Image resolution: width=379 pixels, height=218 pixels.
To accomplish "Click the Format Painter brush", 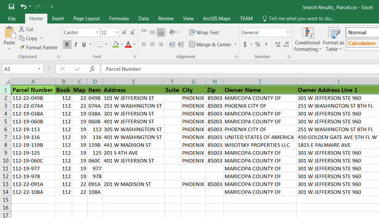I will click(x=38, y=47).
